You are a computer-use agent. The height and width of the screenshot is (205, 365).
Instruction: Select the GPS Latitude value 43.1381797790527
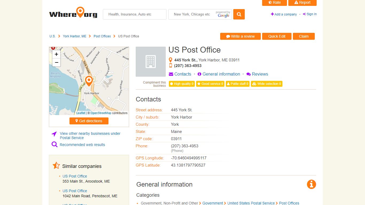coord(188,165)
